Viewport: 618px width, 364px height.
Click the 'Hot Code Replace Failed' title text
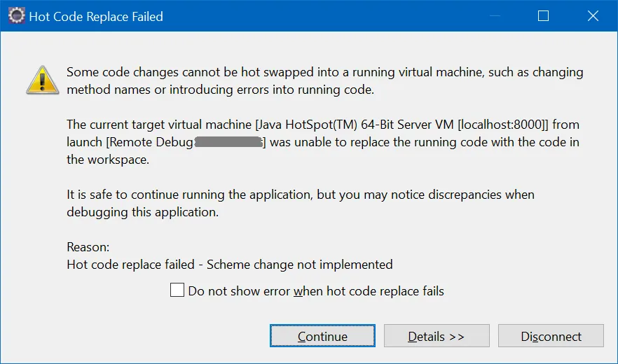[96, 16]
